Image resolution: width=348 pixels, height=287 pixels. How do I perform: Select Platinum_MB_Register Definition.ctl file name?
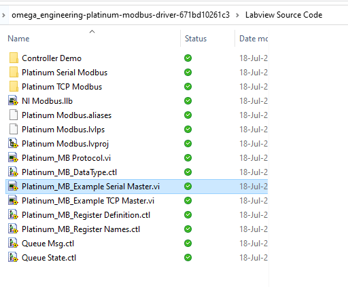(86, 215)
